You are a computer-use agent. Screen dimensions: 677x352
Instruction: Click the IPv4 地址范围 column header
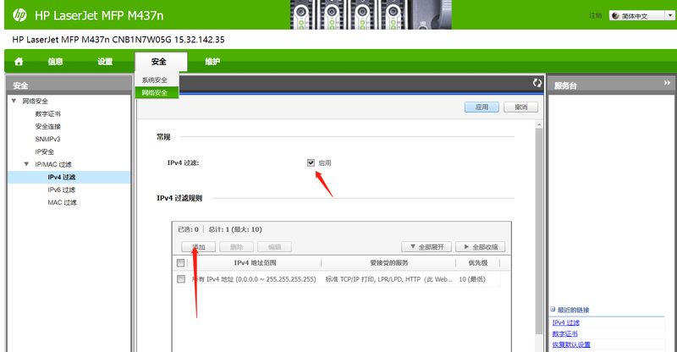click(255, 262)
